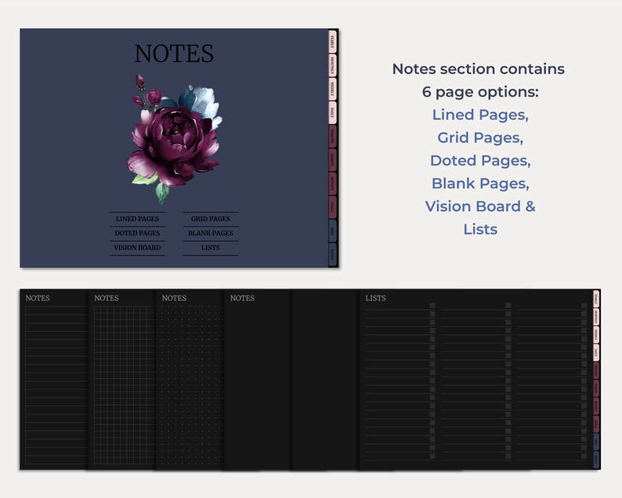Viewport: 622px width, 498px height.
Task: Tick the top checkbox in the right Lists column
Action: tap(584, 305)
